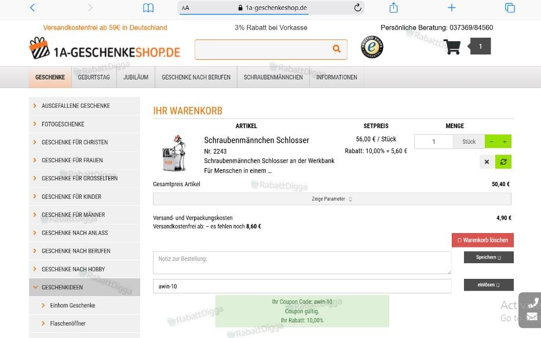Screen dimensions: 541x338
Task: Expand Geschenke für Frauen category
Action: click(x=85, y=160)
